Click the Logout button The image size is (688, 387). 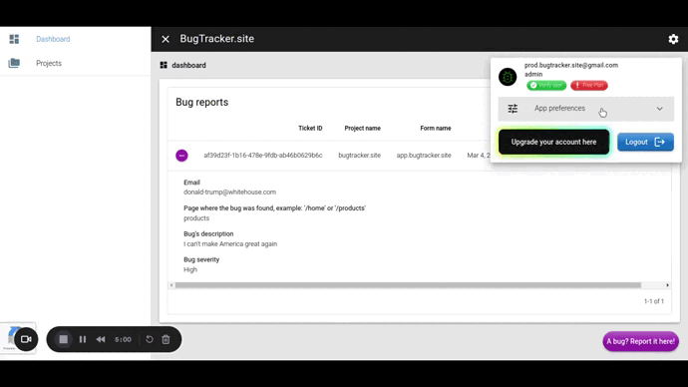tap(645, 142)
